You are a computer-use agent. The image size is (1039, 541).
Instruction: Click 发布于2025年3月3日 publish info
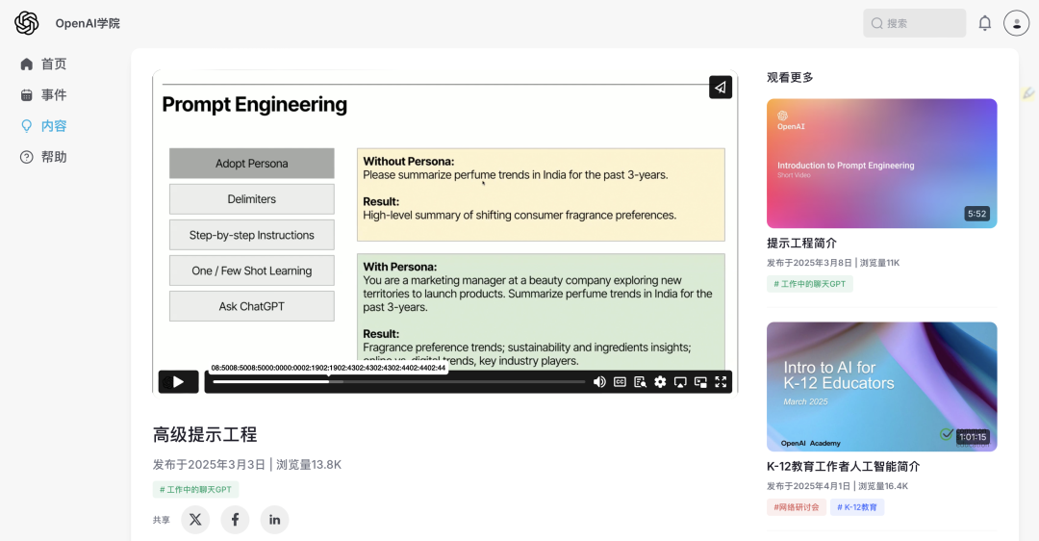(x=209, y=465)
